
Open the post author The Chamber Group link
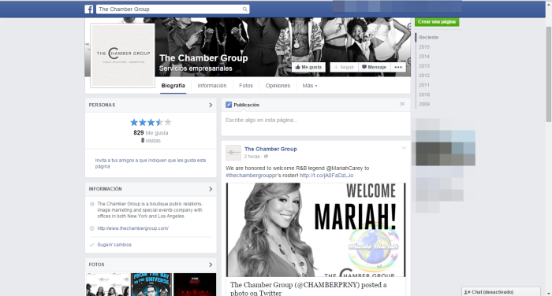click(x=270, y=149)
